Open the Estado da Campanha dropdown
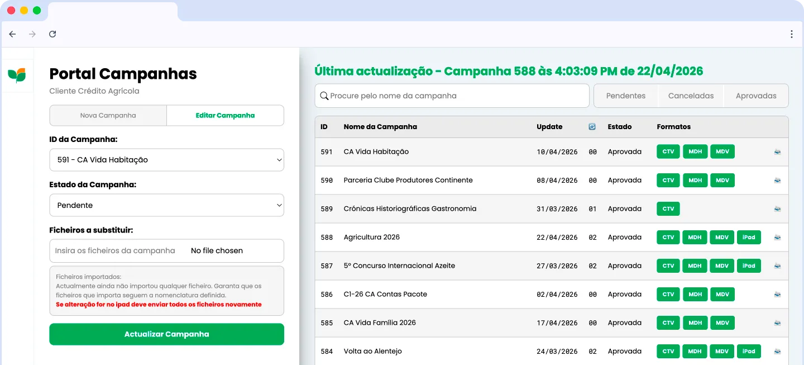Viewport: 804px width, 365px height. 166,205
